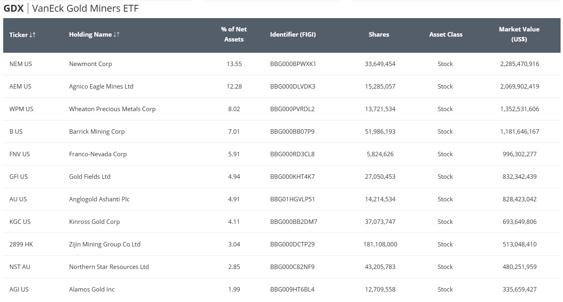Select the 'VanEck Gold Miners ETF' title text
Viewport: 563px width, 302px height.
tap(85, 8)
